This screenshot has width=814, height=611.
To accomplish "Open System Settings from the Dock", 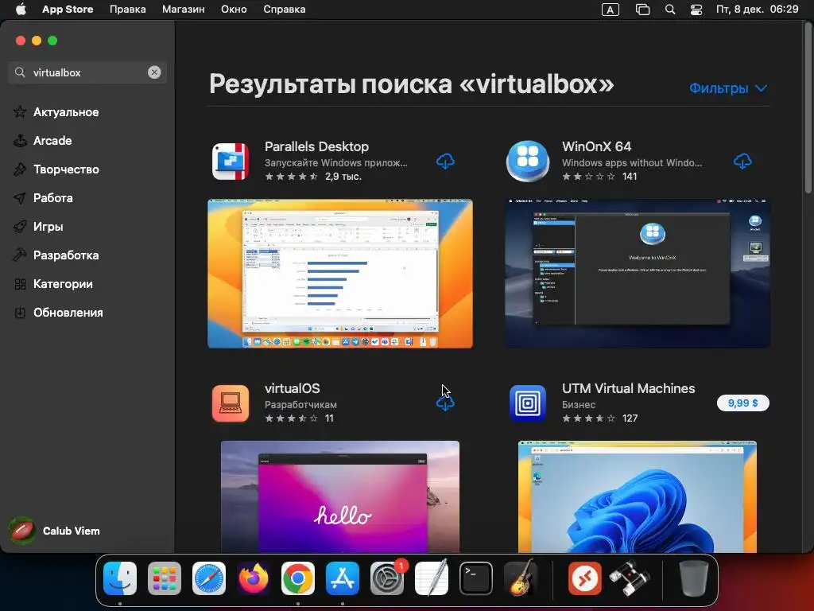I will click(x=387, y=578).
